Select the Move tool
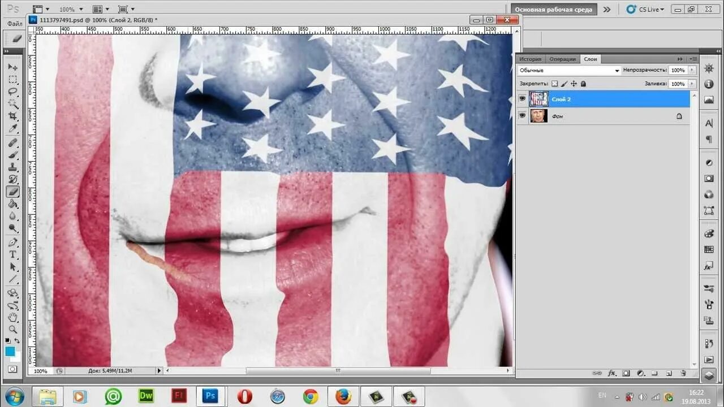 pos(12,67)
